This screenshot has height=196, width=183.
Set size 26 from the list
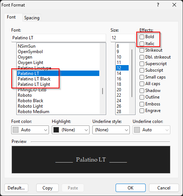pyautogui.click(x=122, y=106)
